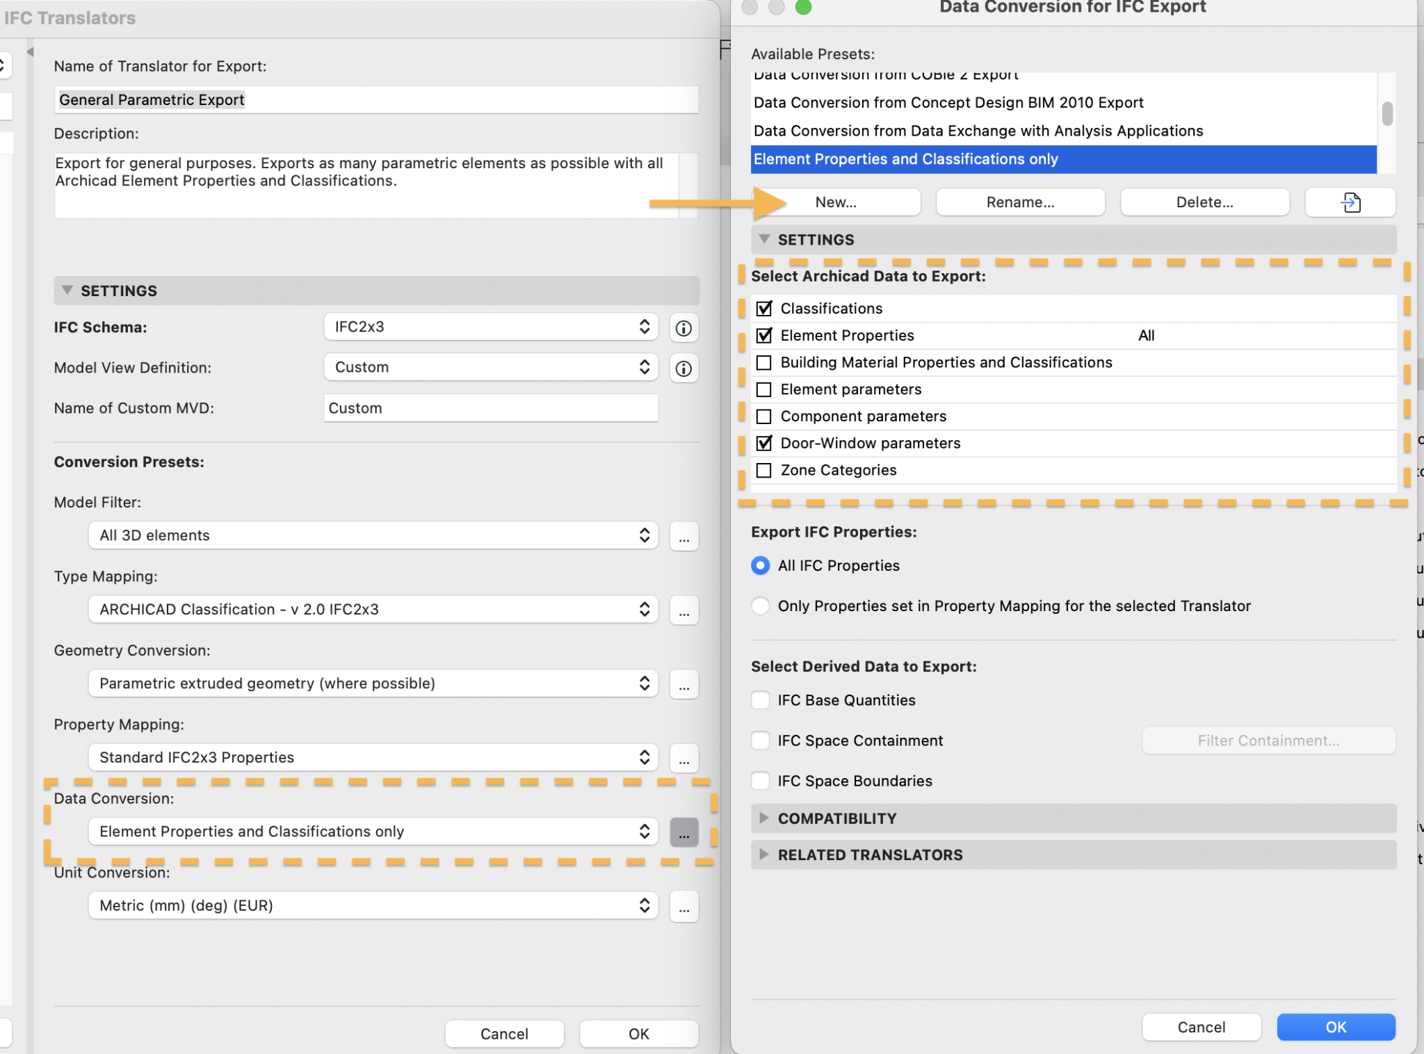Enable Building Material Properties and Classifications
1424x1054 pixels.
coord(763,362)
